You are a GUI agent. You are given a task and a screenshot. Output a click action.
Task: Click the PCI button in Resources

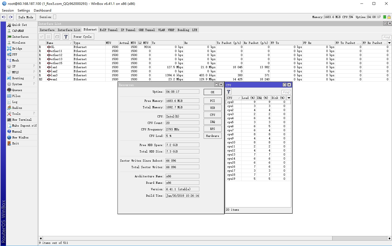point(213,101)
